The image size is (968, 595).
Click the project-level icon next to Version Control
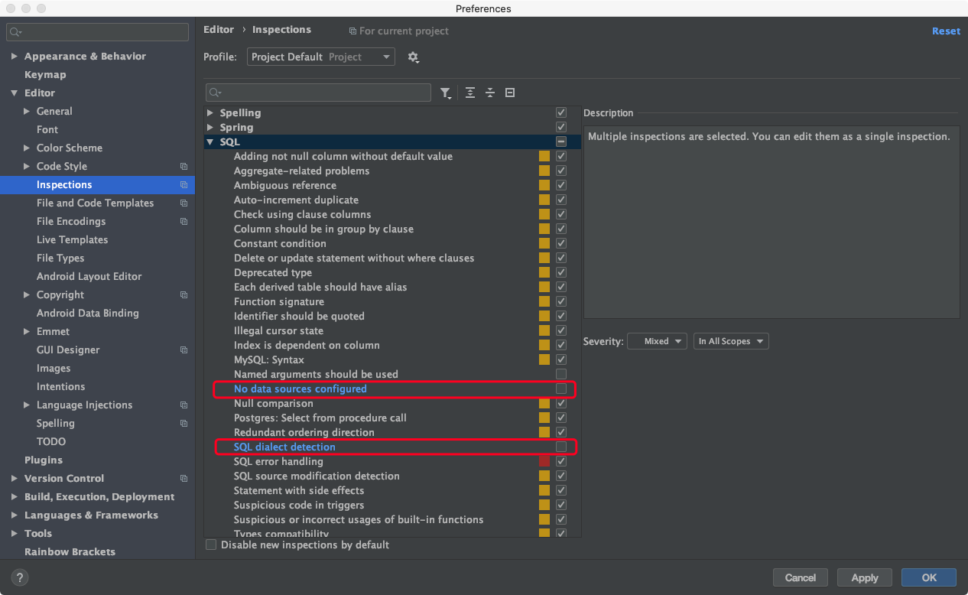pos(184,479)
